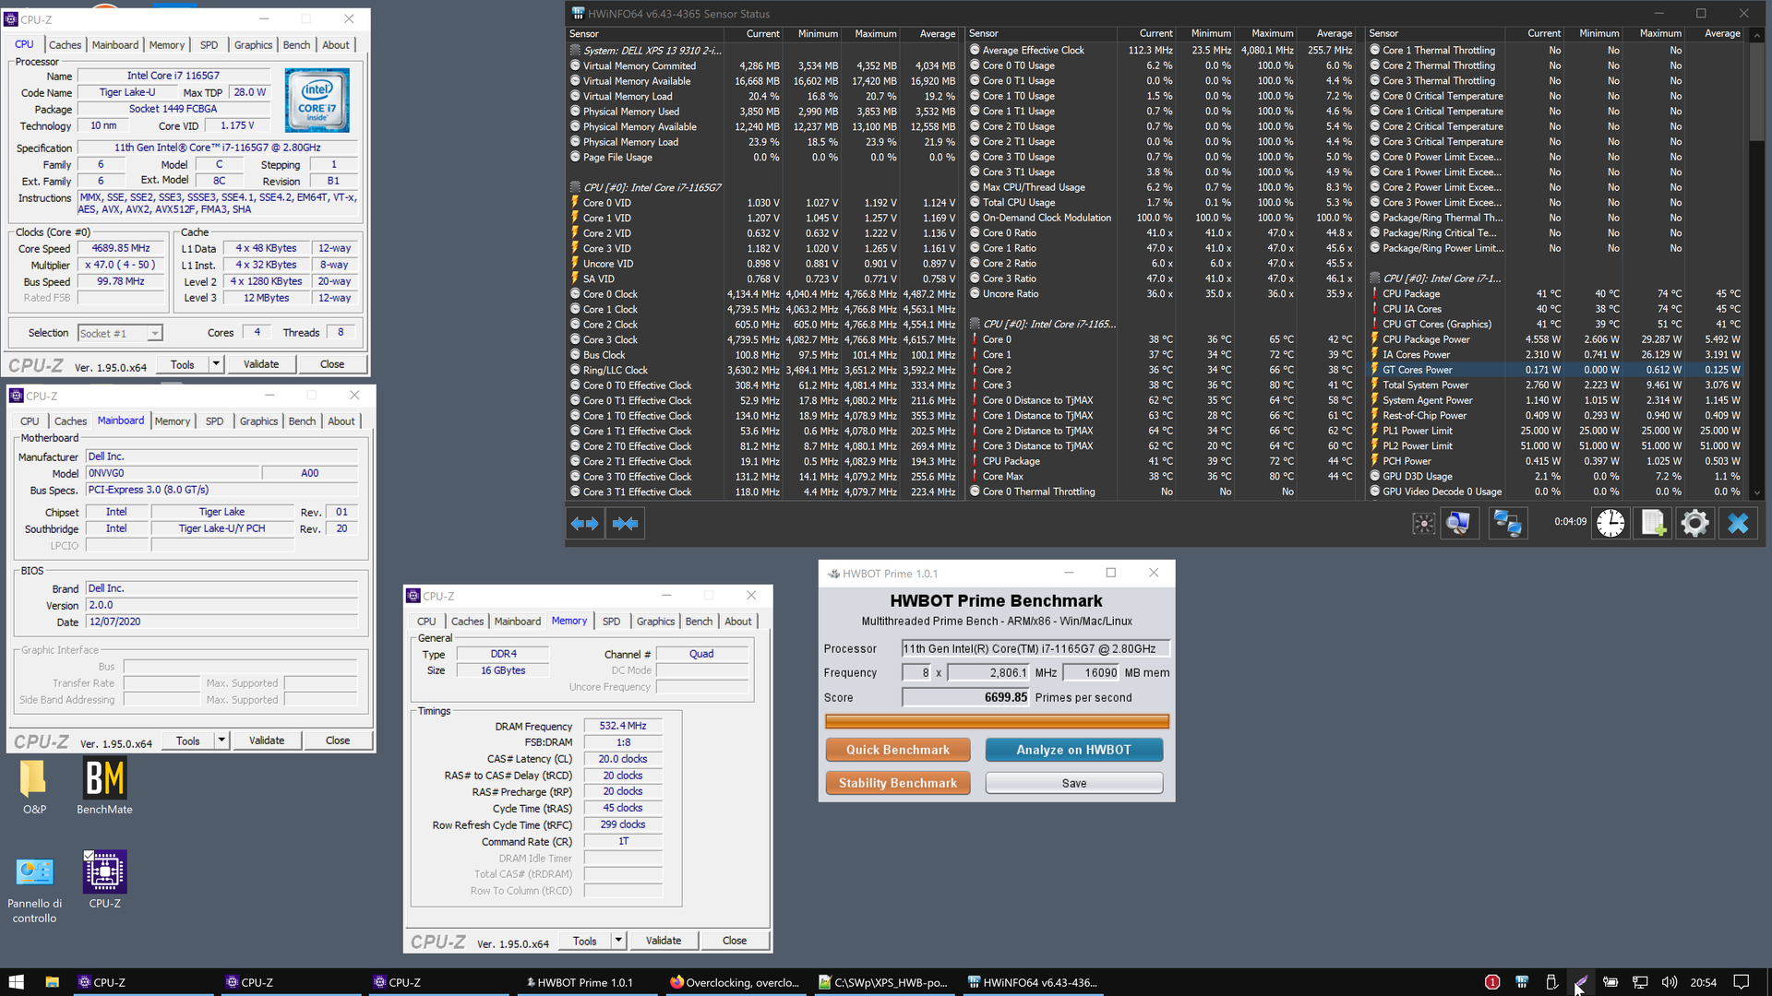
Task: Start logging with the HWiNFO document-plus icon
Action: pyautogui.click(x=1653, y=523)
